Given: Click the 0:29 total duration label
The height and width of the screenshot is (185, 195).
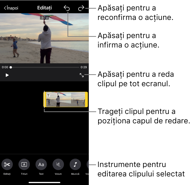Looking at the screenshot, I should pos(84,67).
